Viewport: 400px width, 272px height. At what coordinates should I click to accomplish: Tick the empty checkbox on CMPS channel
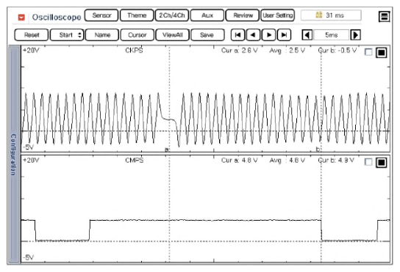click(368, 162)
